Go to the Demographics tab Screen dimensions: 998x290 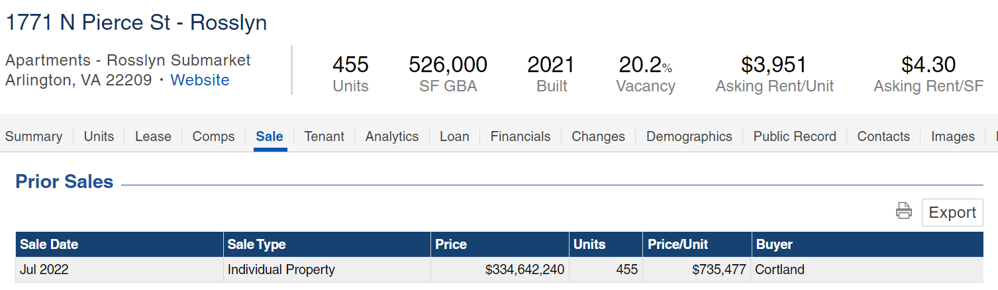(x=689, y=136)
